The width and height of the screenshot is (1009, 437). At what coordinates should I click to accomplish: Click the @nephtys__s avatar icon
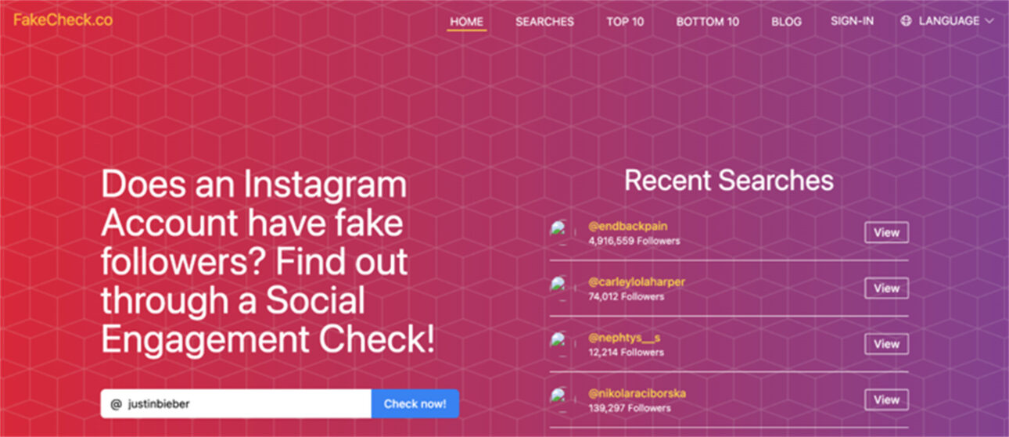pos(559,342)
